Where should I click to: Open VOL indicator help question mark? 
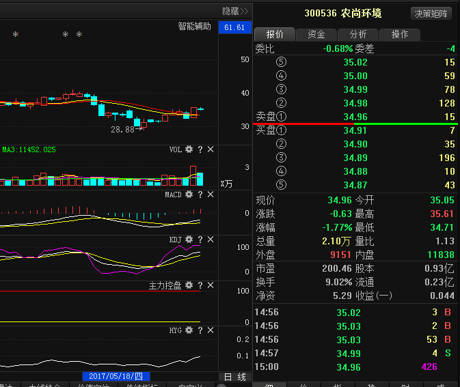[x=200, y=149]
